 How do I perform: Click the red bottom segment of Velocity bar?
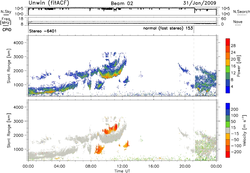pyautogui.click(x=228, y=155)
